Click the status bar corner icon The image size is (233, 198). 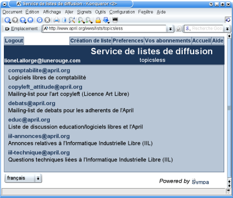coord(228,191)
